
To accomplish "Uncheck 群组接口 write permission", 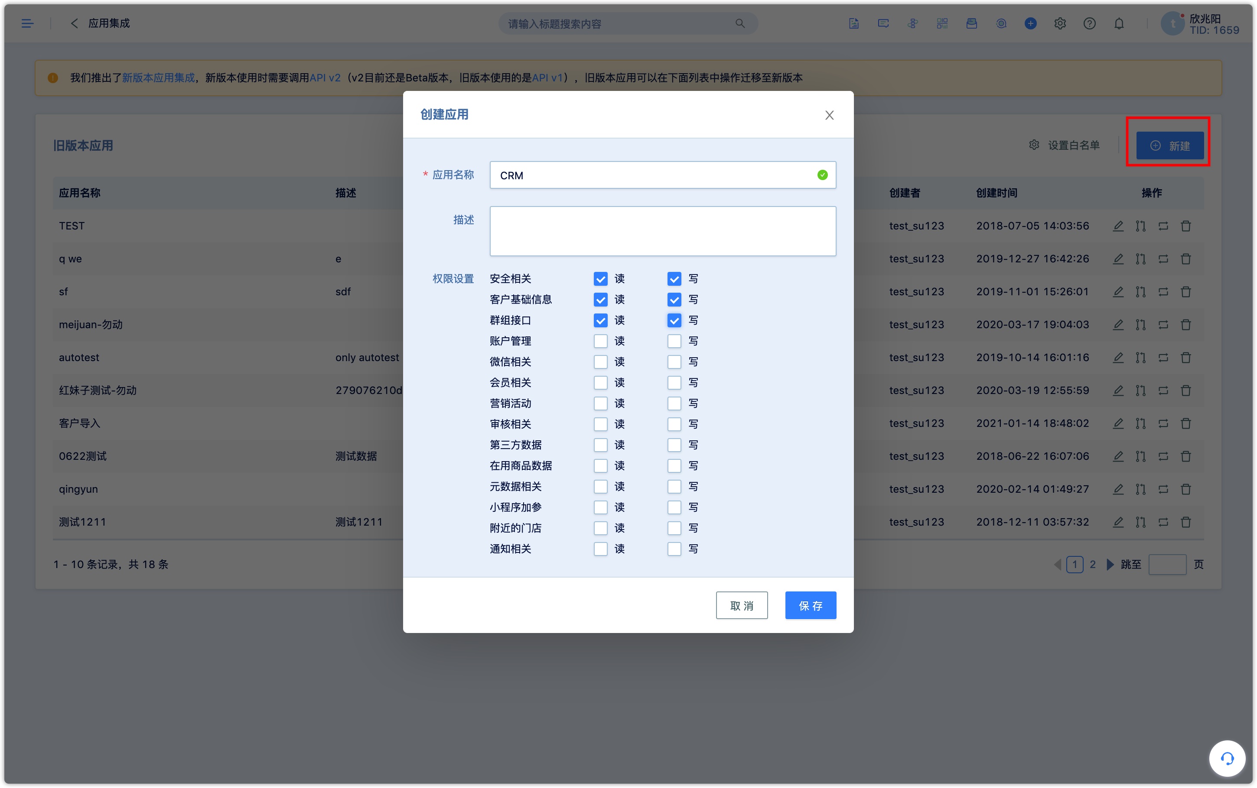I will (674, 320).
